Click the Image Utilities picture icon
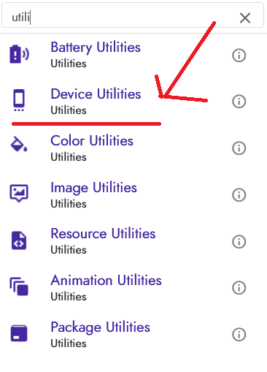 19,193
